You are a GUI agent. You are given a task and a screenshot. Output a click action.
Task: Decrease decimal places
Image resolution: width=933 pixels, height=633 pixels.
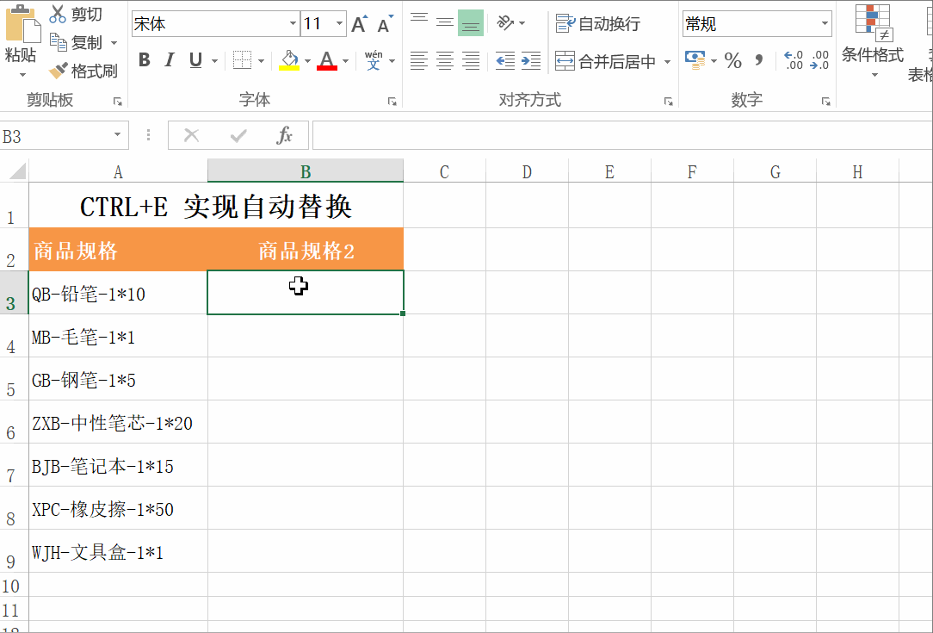pyautogui.click(x=819, y=60)
